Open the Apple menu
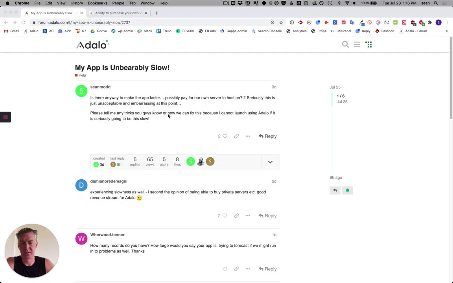453x283 pixels. (x=7, y=3)
